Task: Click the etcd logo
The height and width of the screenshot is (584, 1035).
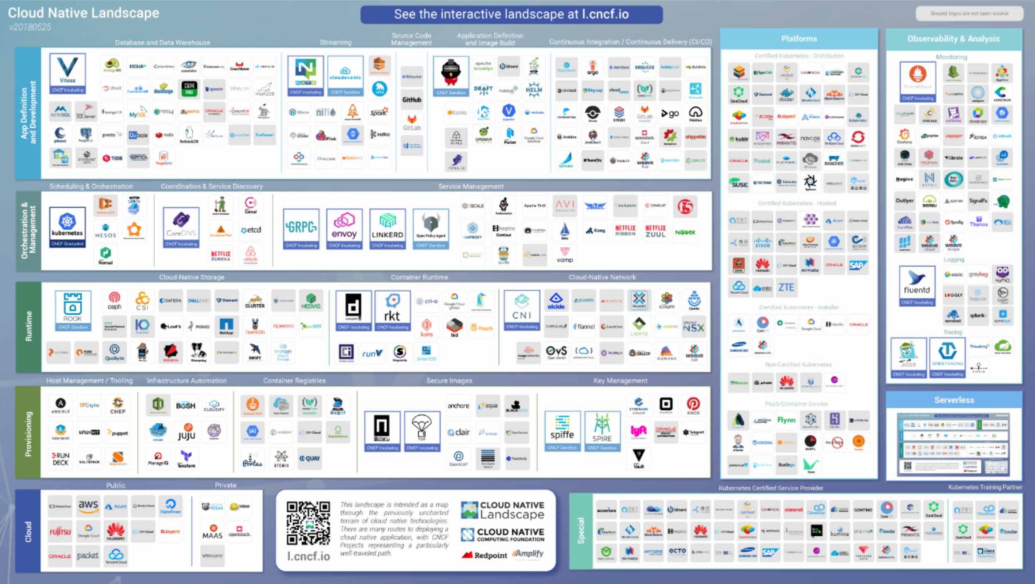Action: [x=251, y=230]
